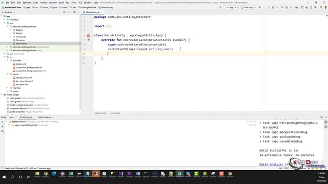Click the override gutter icon beside onCreate
Viewport: 328px width, 184px height.
point(89,40)
